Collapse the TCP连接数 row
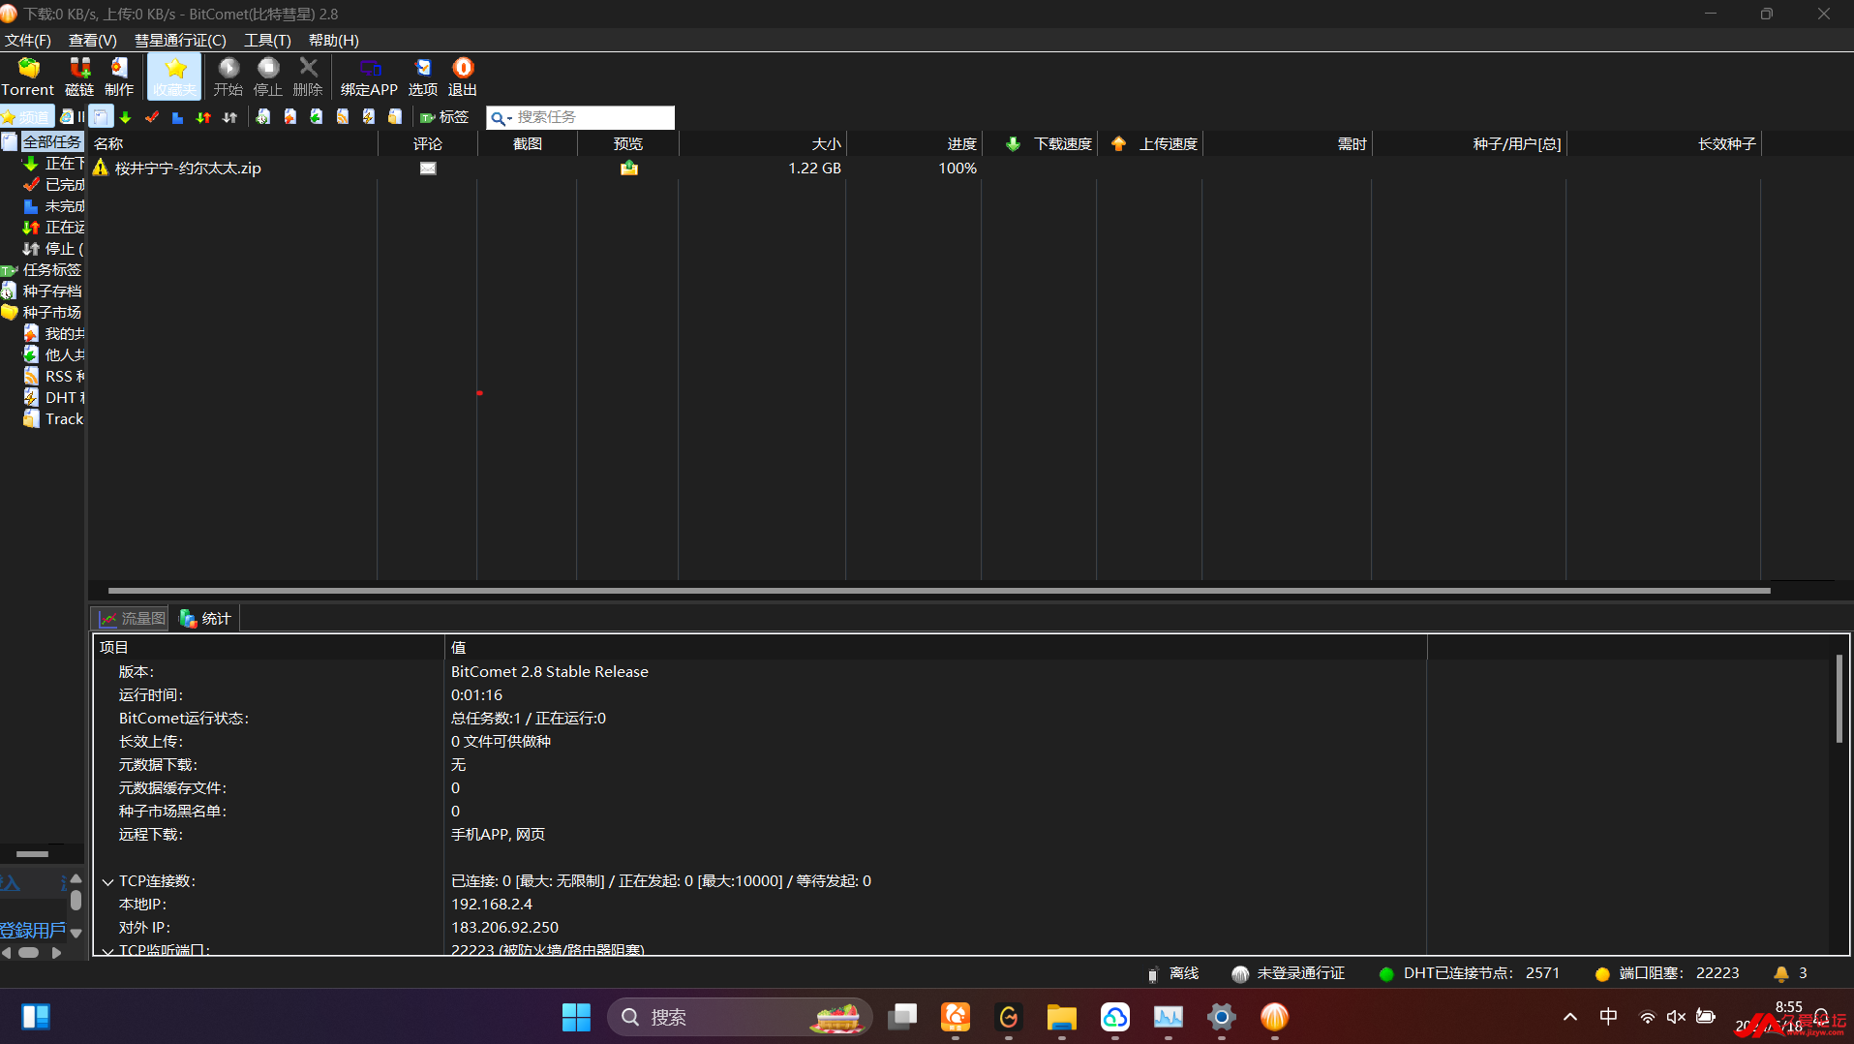1854x1044 pixels. click(107, 881)
